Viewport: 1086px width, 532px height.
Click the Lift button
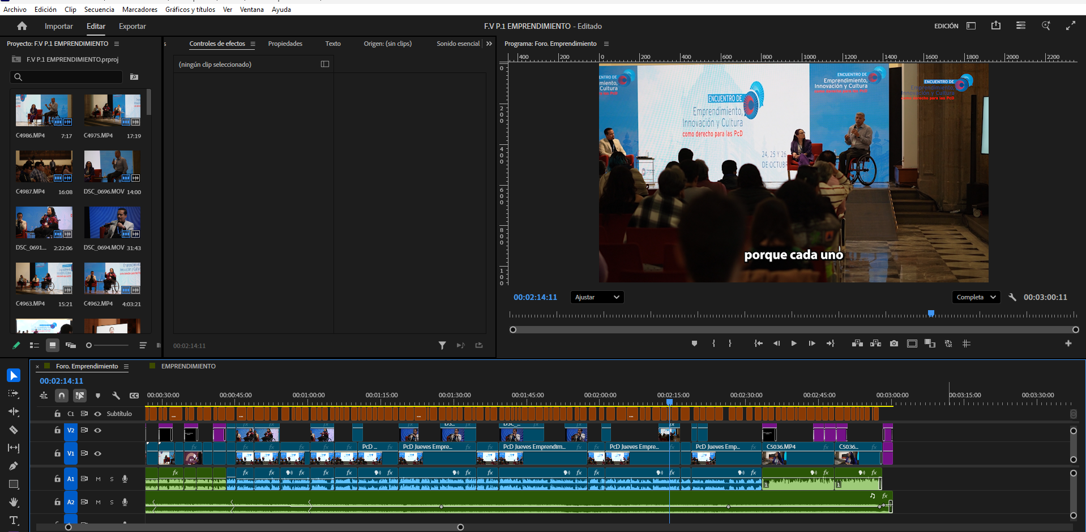pyautogui.click(x=857, y=344)
